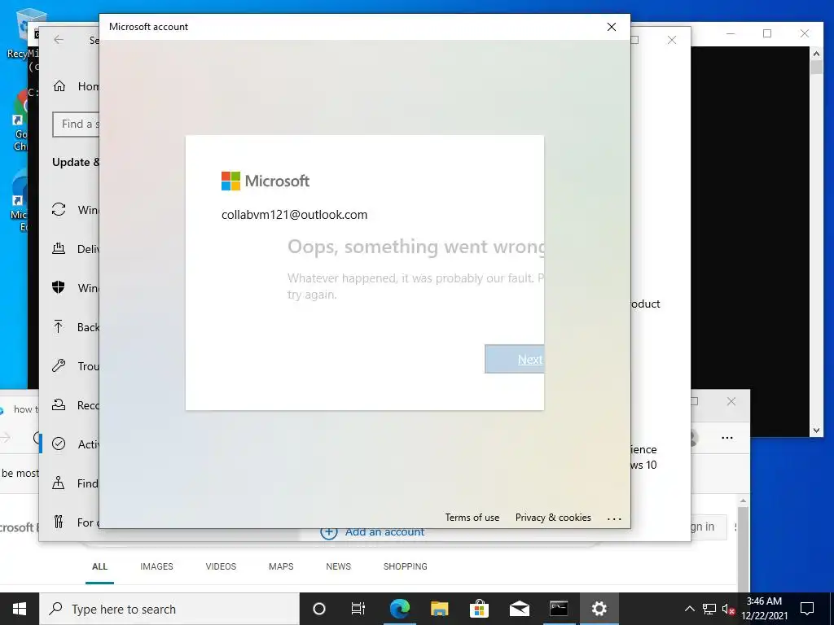Select Recycle Bin desktop icon
Image resolution: width=834 pixels, height=625 pixels.
22,33
